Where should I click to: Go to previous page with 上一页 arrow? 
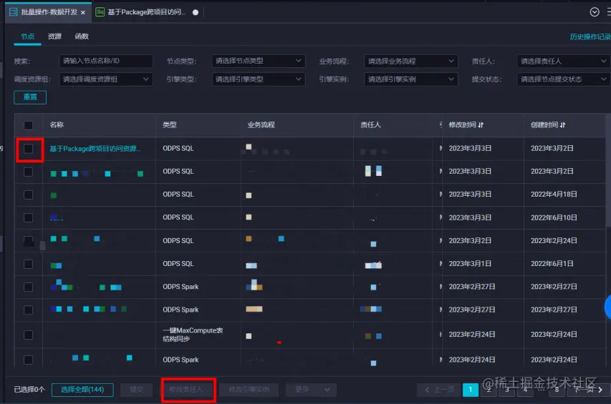coord(427,390)
